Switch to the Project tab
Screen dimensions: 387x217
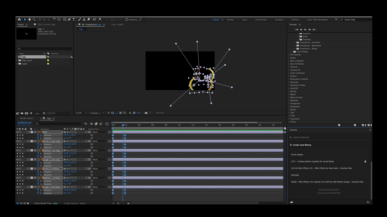20,24
